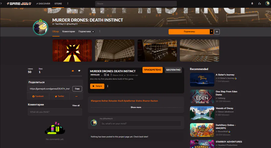Open the second screenshot with patterned walls
The height and width of the screenshot is (148, 271).
point(115,50)
